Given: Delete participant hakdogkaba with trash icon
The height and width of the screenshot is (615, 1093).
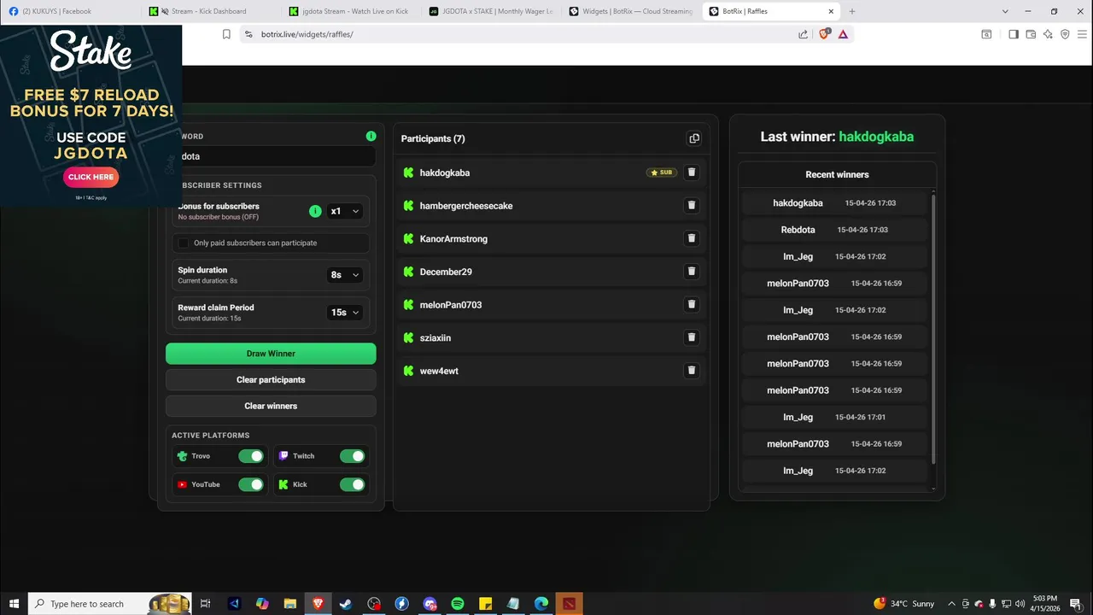Looking at the screenshot, I should (692, 173).
